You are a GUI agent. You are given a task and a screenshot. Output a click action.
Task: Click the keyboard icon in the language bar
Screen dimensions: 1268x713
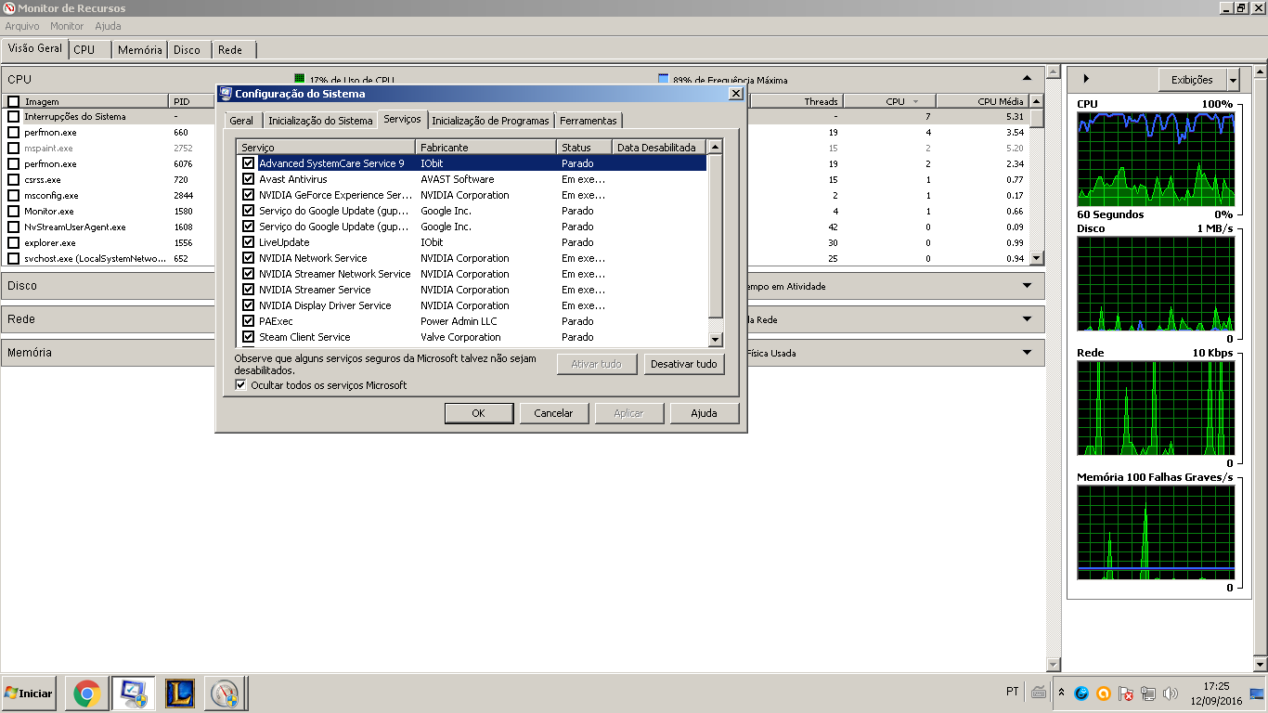point(1039,692)
